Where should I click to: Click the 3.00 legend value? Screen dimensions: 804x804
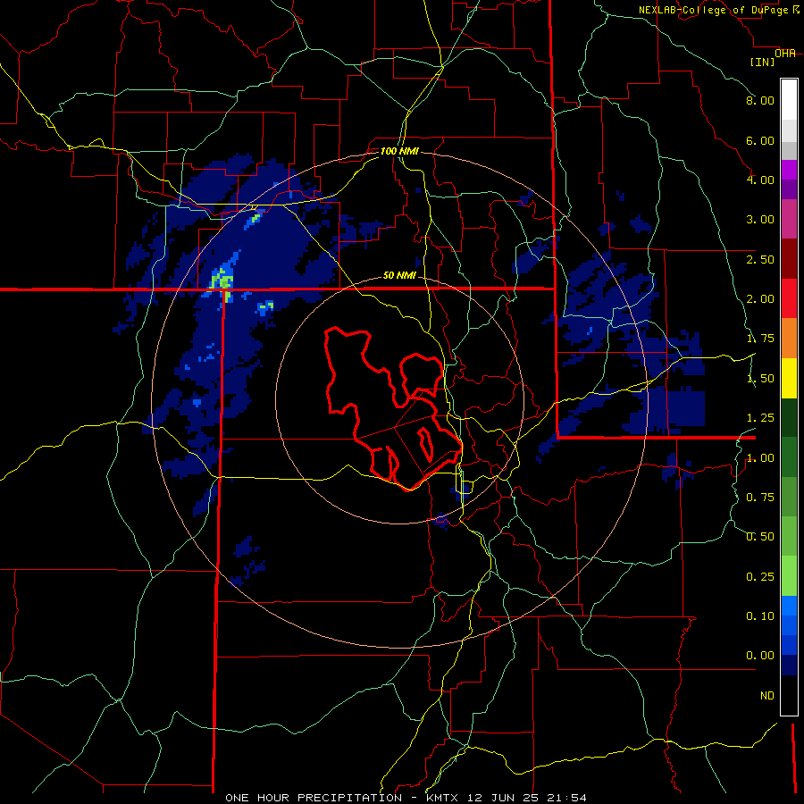click(x=760, y=220)
